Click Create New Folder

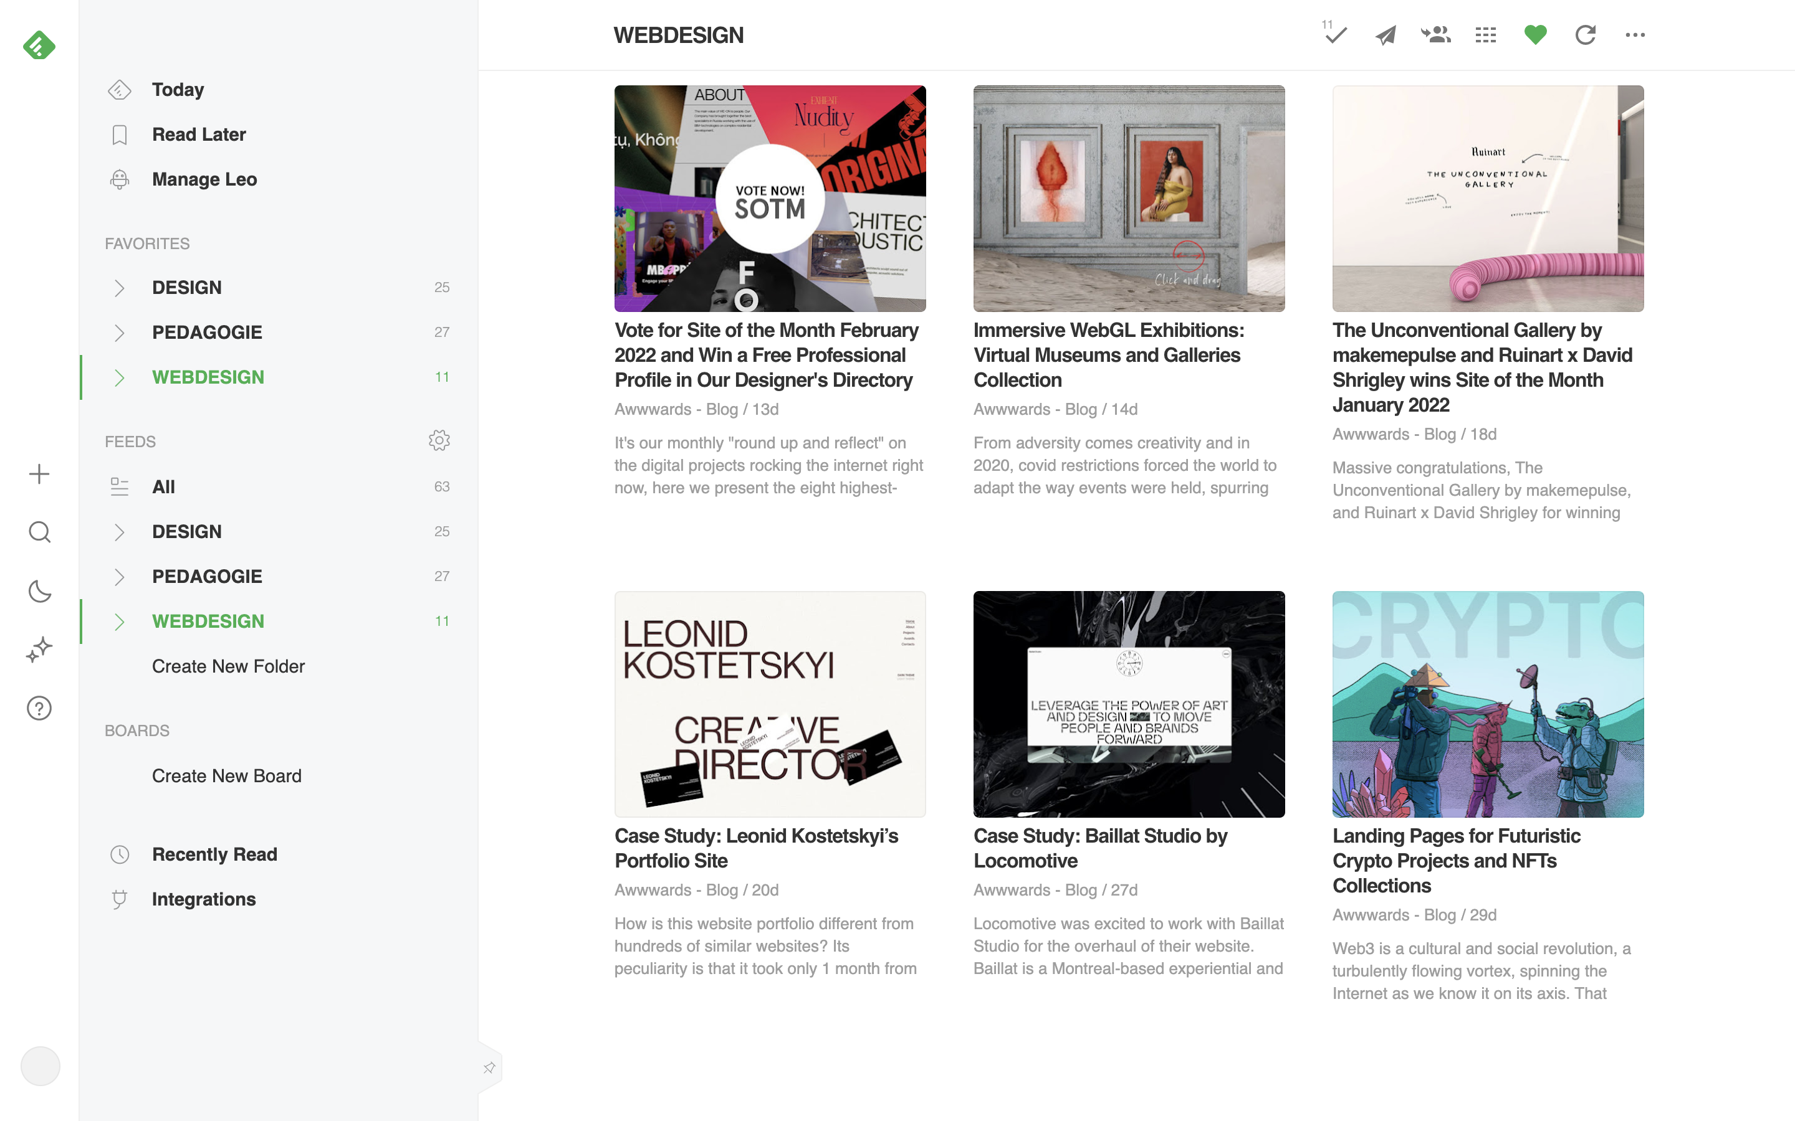click(x=227, y=666)
